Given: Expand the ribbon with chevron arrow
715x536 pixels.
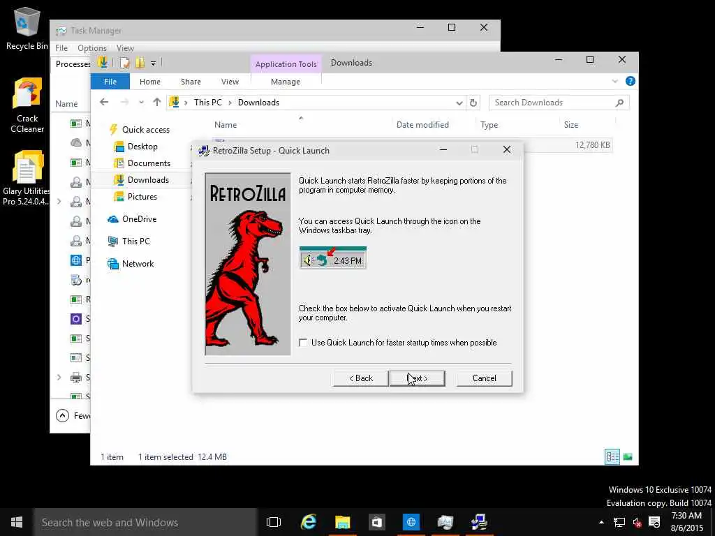Looking at the screenshot, I should point(614,82).
